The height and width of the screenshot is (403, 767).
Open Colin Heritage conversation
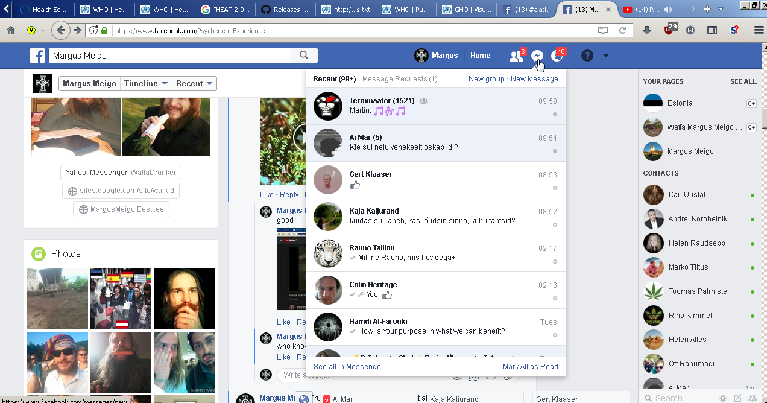(436, 290)
